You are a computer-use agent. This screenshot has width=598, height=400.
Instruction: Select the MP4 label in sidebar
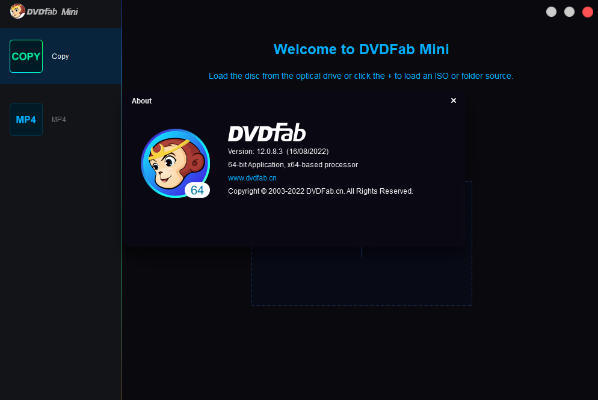pyautogui.click(x=59, y=120)
